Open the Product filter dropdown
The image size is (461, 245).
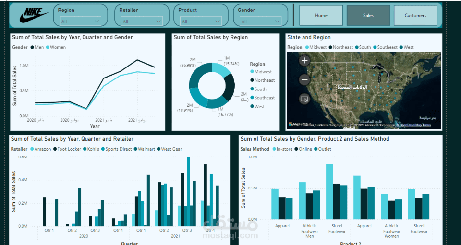[x=201, y=22]
